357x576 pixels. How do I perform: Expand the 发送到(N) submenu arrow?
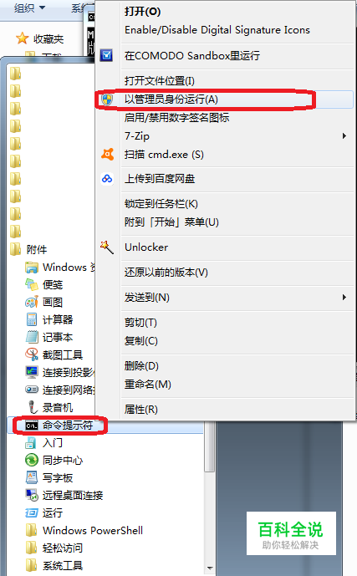[344, 297]
